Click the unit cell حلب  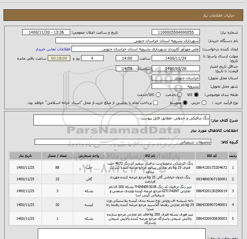pos(89,167)
